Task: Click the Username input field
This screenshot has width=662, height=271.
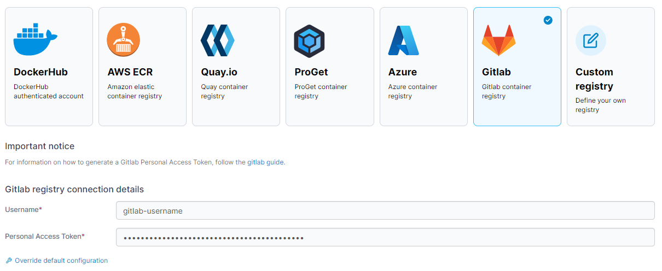Action: [x=385, y=210]
